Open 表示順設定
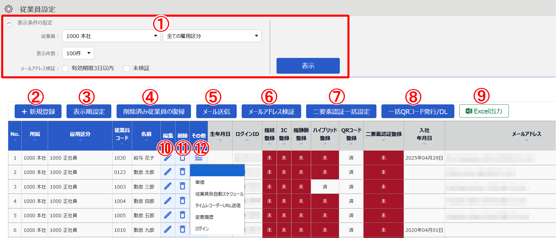This screenshot has width=556, height=238. coord(89,111)
